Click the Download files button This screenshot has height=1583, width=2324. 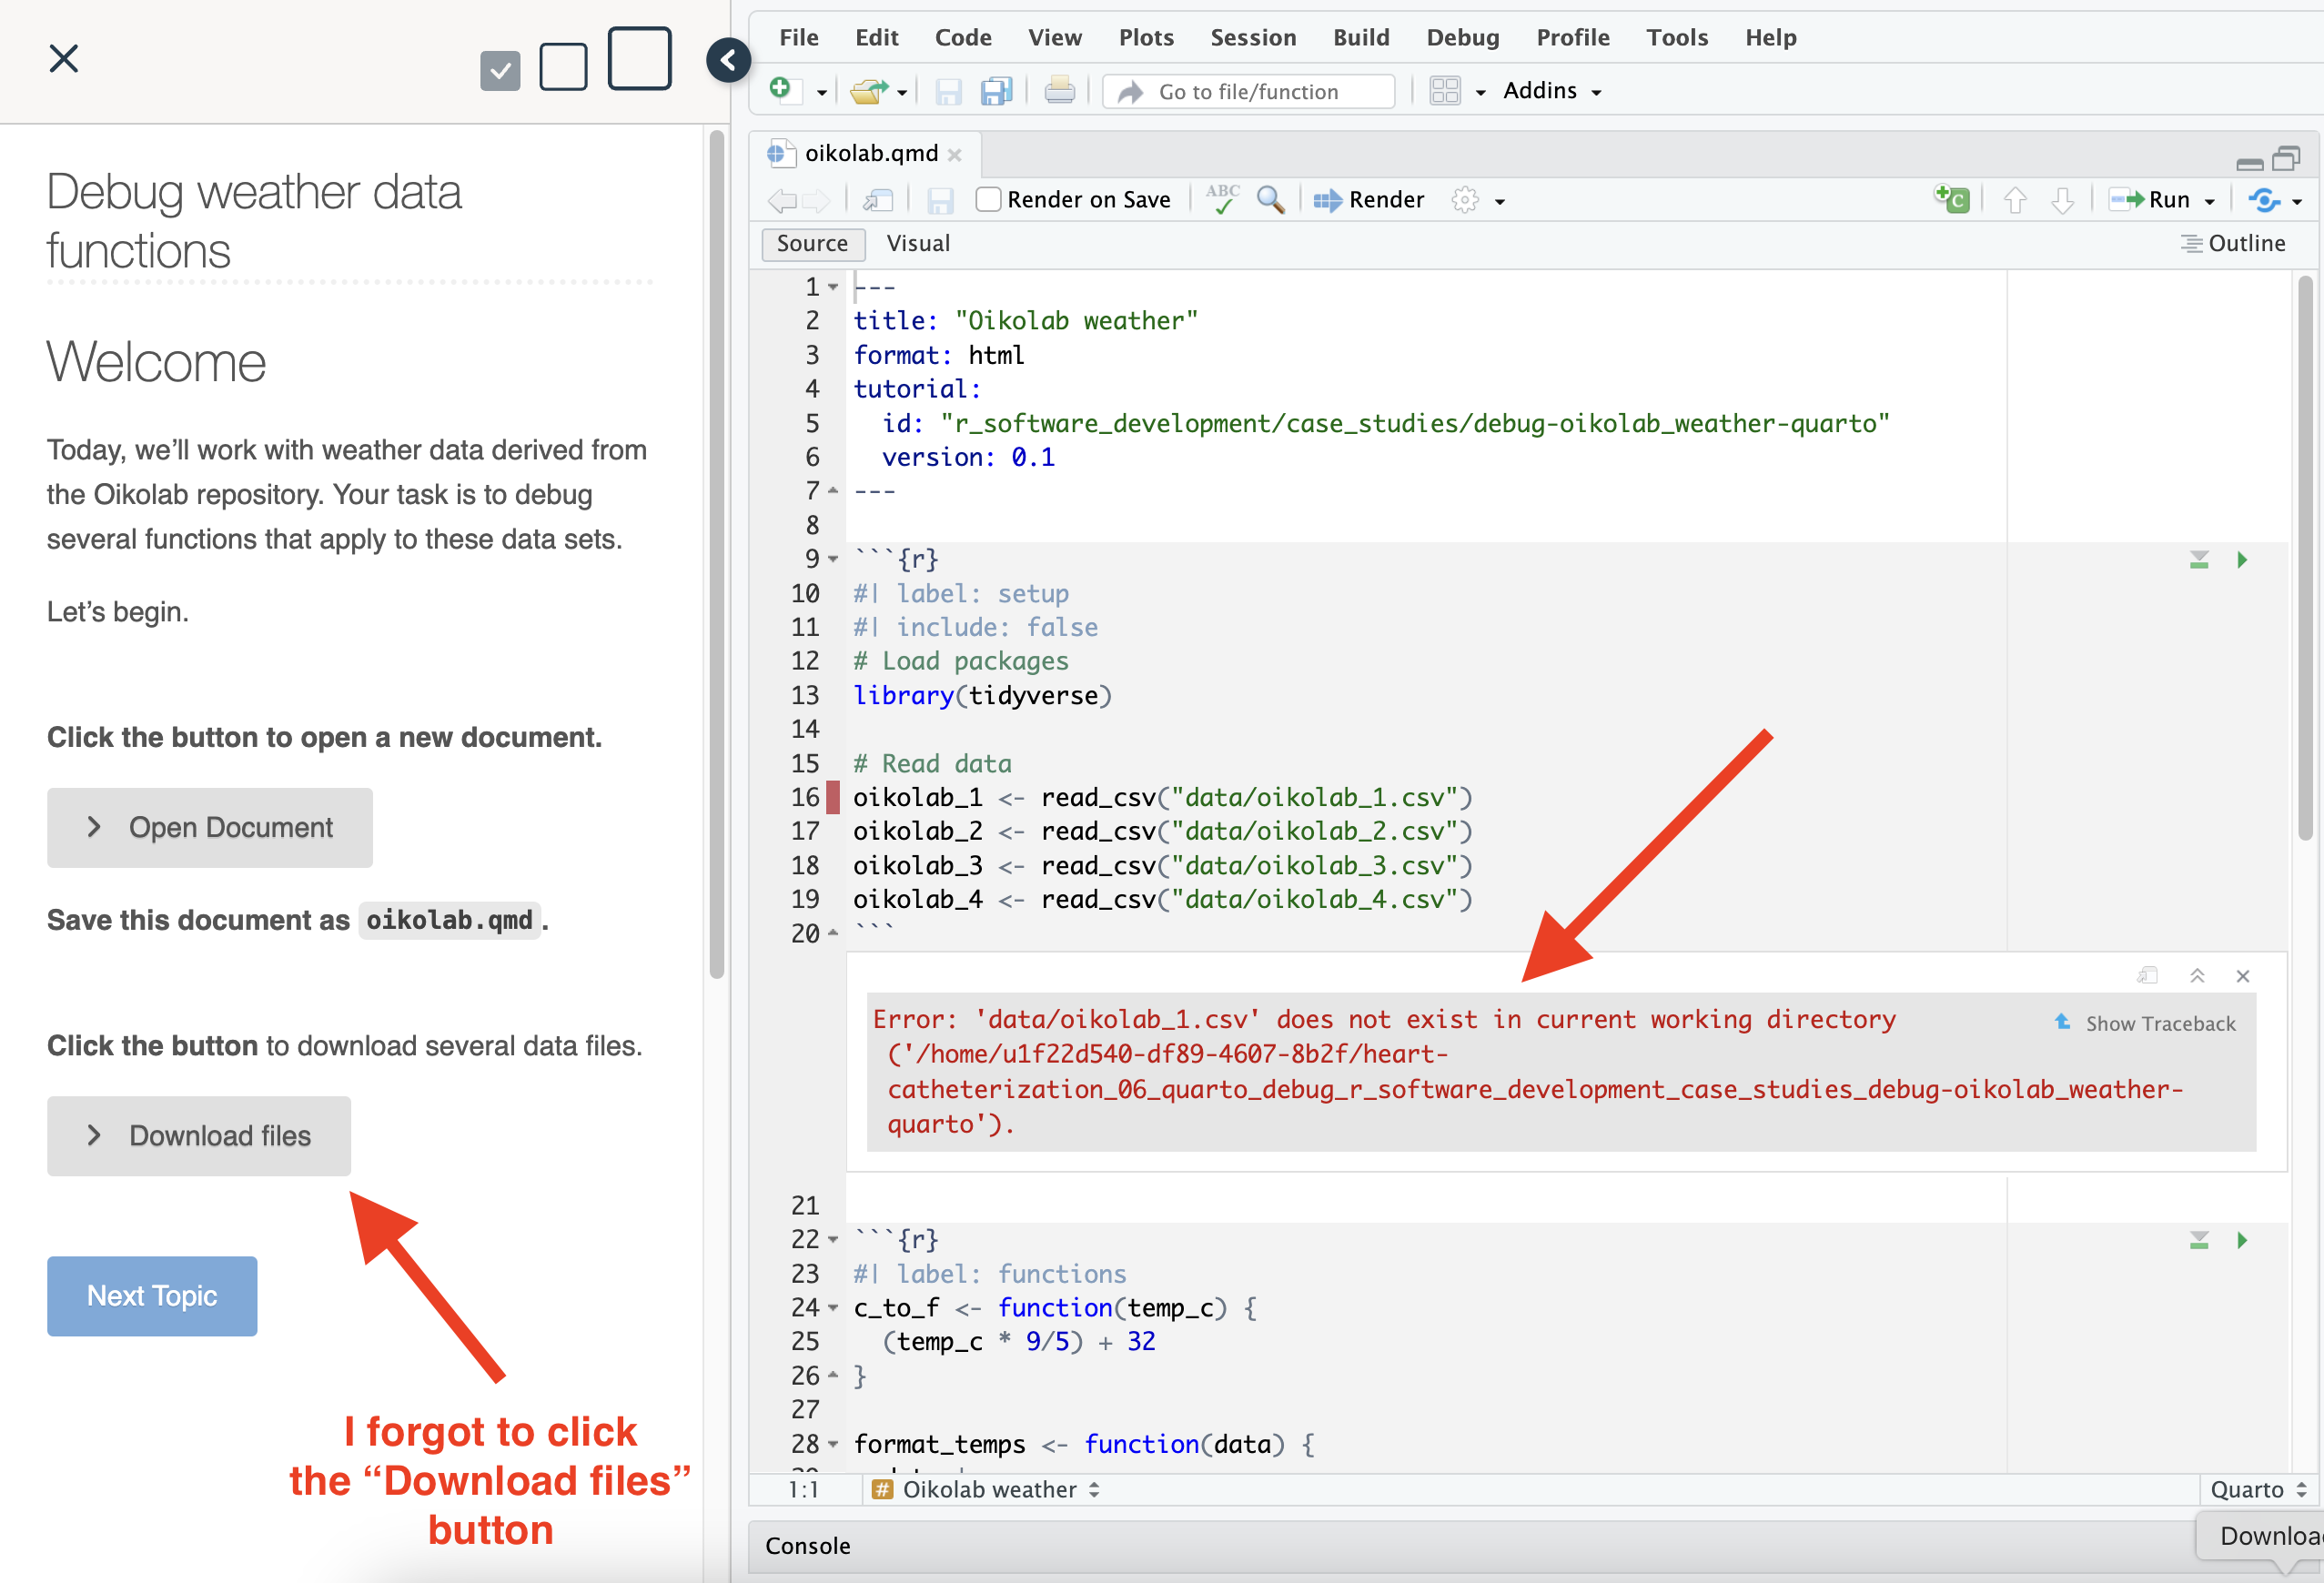point(199,1135)
